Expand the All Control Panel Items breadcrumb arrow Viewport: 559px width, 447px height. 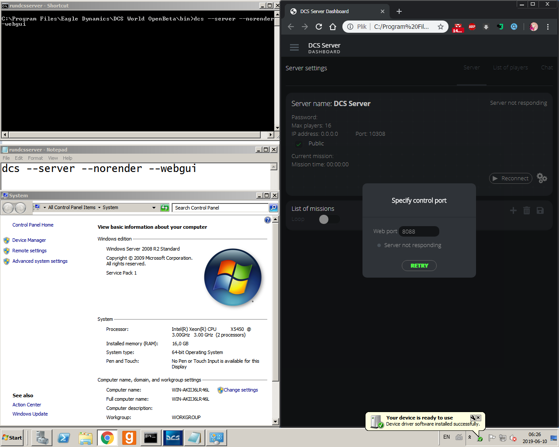(99, 208)
